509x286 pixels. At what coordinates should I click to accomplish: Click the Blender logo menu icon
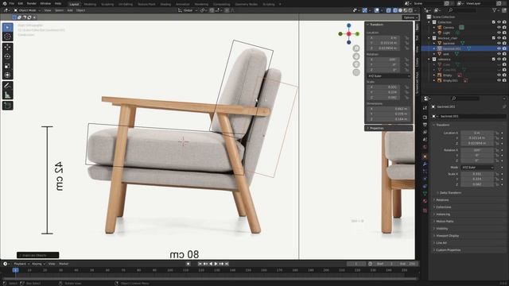point(5,3)
